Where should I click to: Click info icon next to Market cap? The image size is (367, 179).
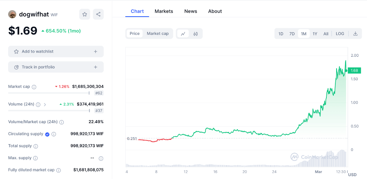(34, 87)
